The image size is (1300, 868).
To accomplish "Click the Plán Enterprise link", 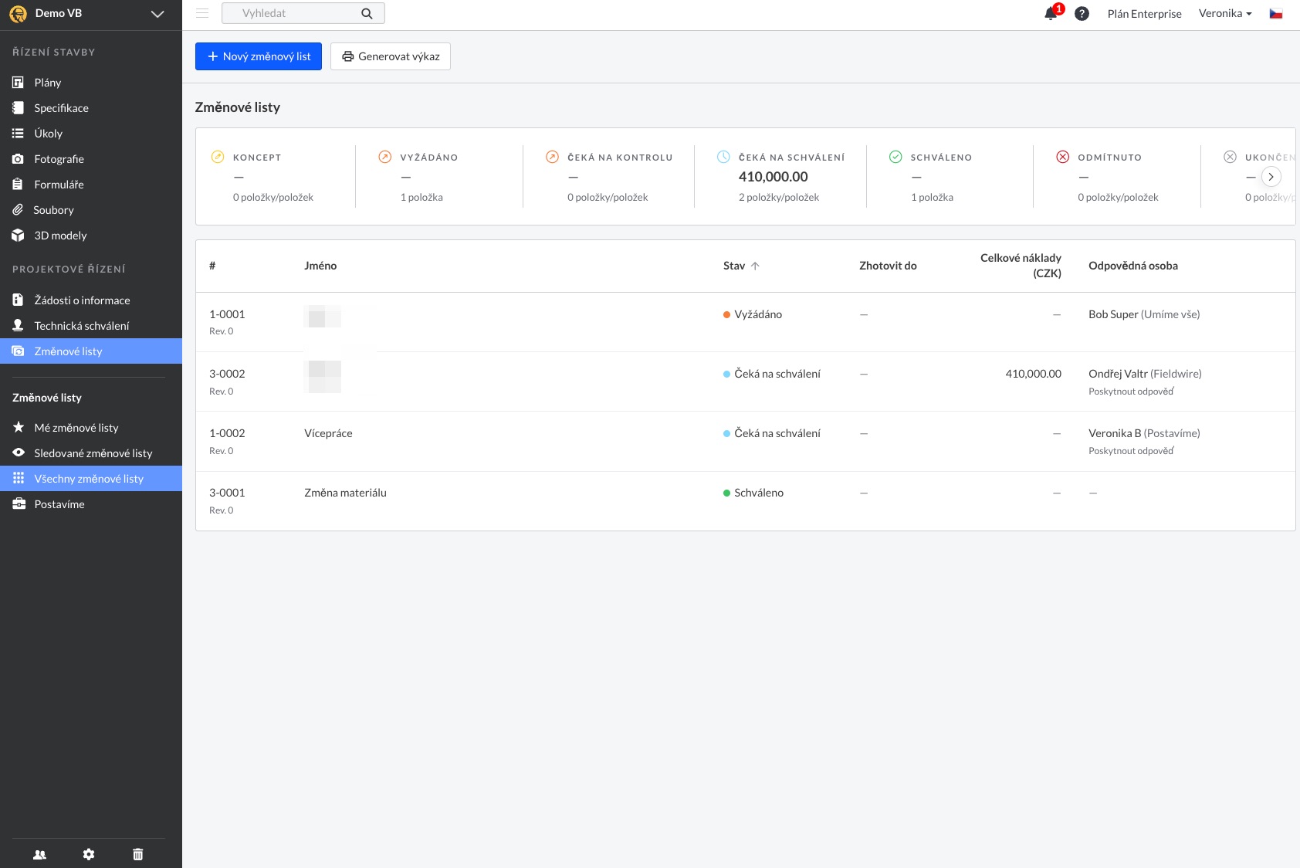I will pos(1144,14).
